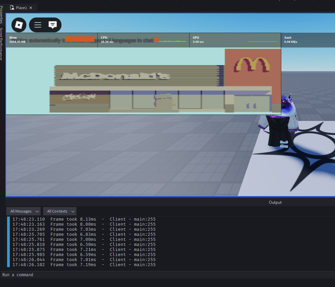Click the CPU performance stat panel
335x287 pixels.
click(x=144, y=40)
